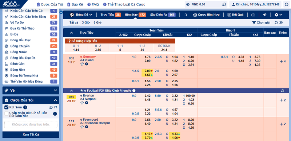This screenshot has height=141, width=291.
Task: Select Bi-Da sport
Action: tap(31, 34)
